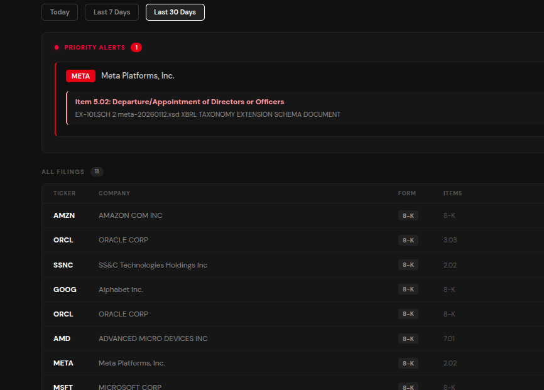Click the 8-K badge in the 3.03 Oracle row
544x390 pixels.
click(408, 240)
